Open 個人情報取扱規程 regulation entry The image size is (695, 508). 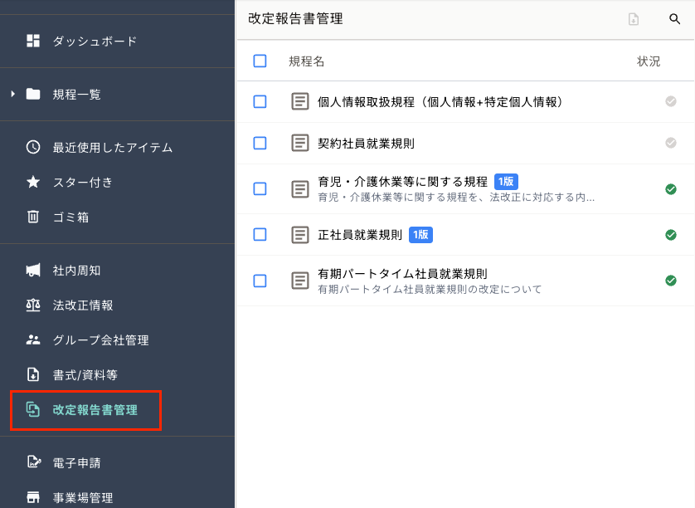coord(440,102)
